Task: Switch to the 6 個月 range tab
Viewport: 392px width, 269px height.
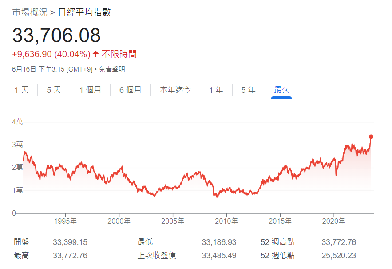Action: [130, 90]
